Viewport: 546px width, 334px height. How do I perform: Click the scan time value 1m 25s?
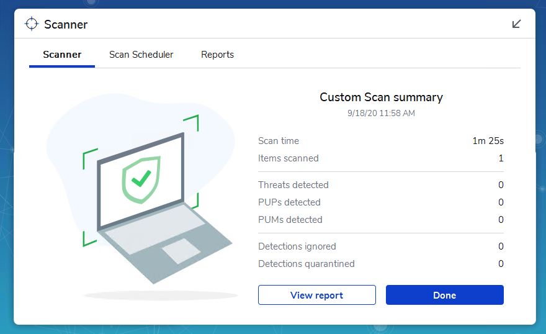coord(488,141)
